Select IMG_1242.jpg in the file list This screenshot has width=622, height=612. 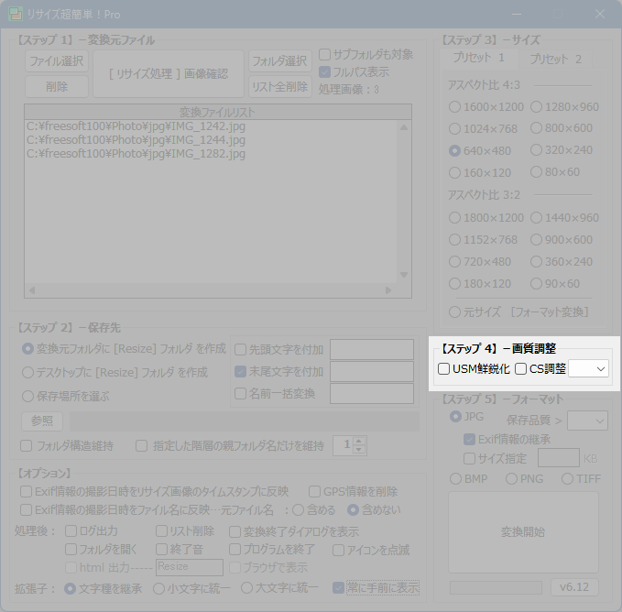pos(136,126)
